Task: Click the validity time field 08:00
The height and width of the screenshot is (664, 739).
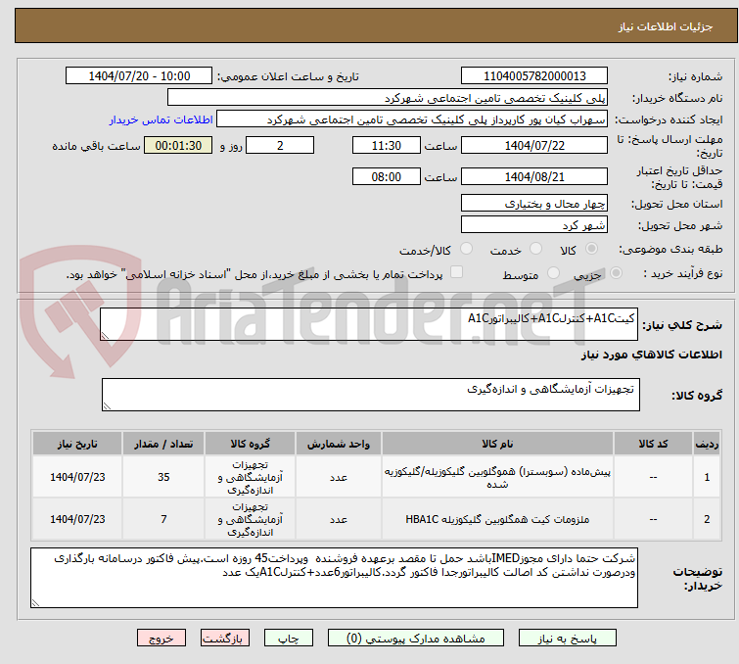Action: 386,177
